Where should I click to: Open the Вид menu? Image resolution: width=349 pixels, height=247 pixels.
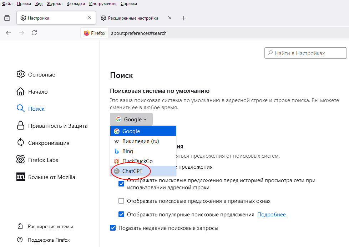pos(39,4)
